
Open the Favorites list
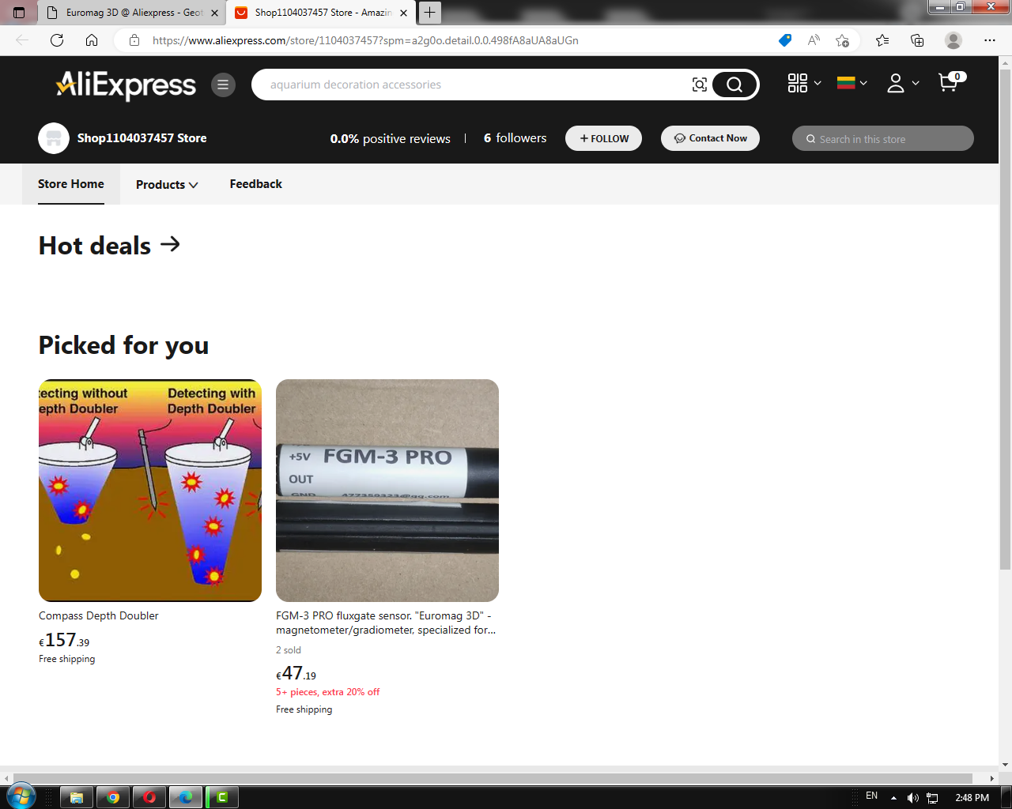pyautogui.click(x=882, y=40)
